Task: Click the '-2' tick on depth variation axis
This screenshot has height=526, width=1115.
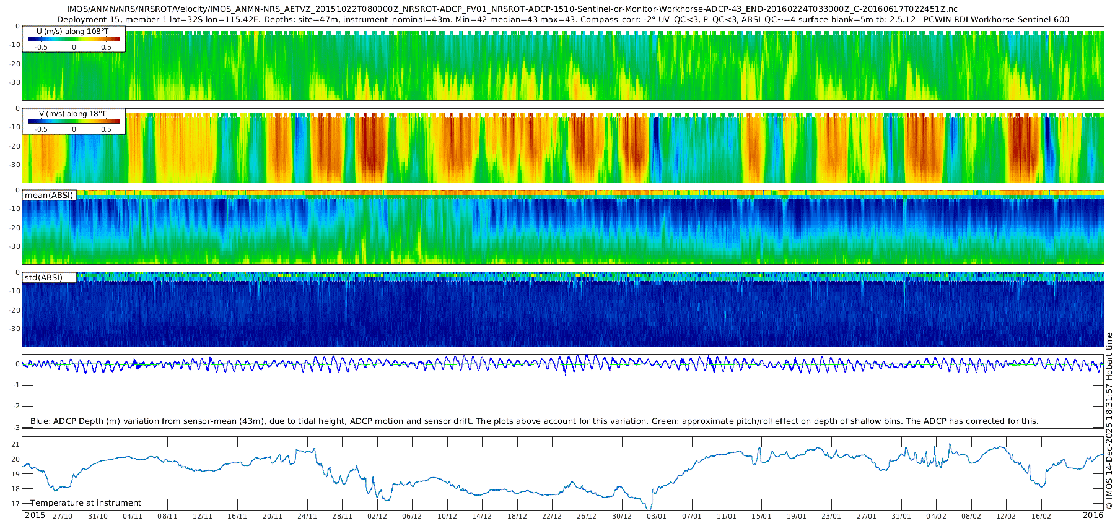Action: 17,407
